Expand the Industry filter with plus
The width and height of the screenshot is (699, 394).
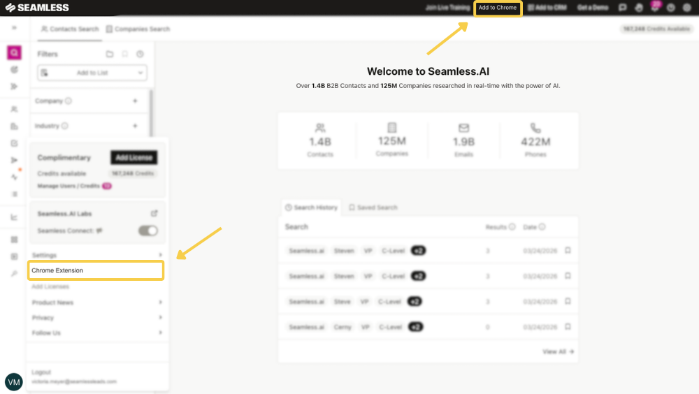[x=135, y=126]
